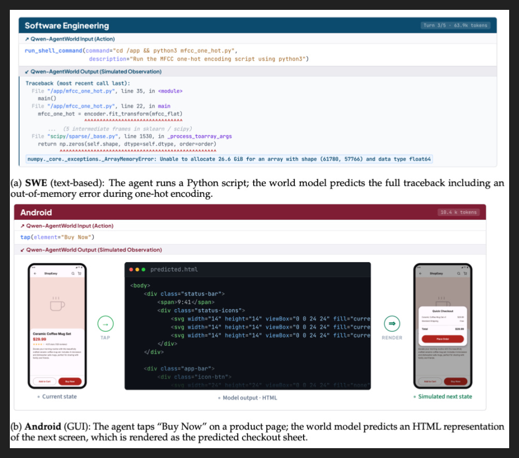
Task: Tap Buy Now in Simulated next state phone
Action: pos(455,381)
